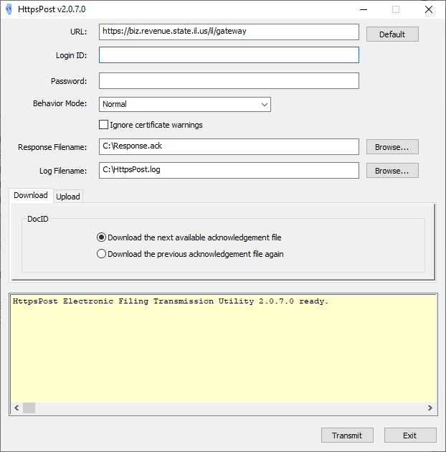Select Download the previous acknowledgement file again
446x452 pixels.
pyautogui.click(x=190, y=254)
